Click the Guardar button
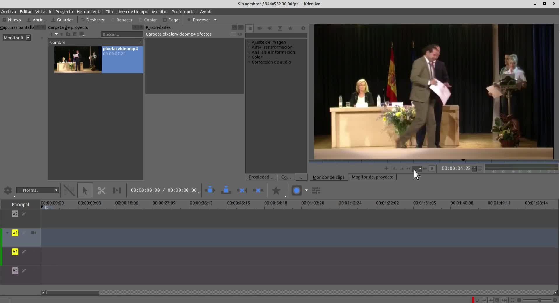The image size is (560, 303). coord(62,20)
